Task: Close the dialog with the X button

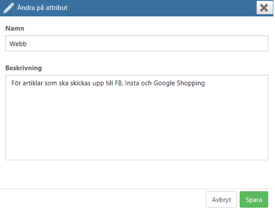Action: 265,8
